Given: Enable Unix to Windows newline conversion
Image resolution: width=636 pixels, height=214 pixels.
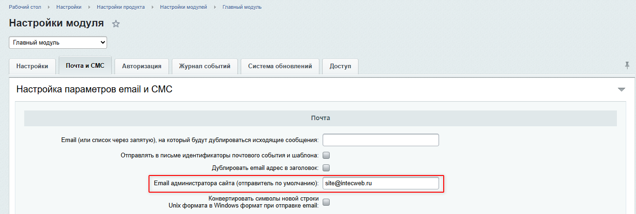Looking at the screenshot, I should 326,202.
